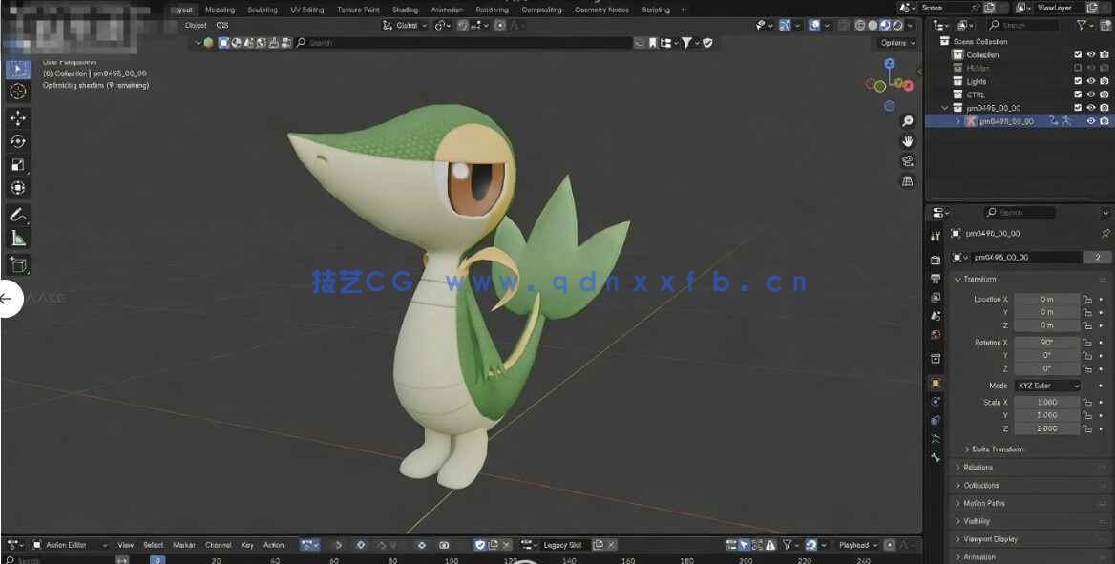Collapse the pm0496_00_00 collection in the Outliner

(944, 108)
